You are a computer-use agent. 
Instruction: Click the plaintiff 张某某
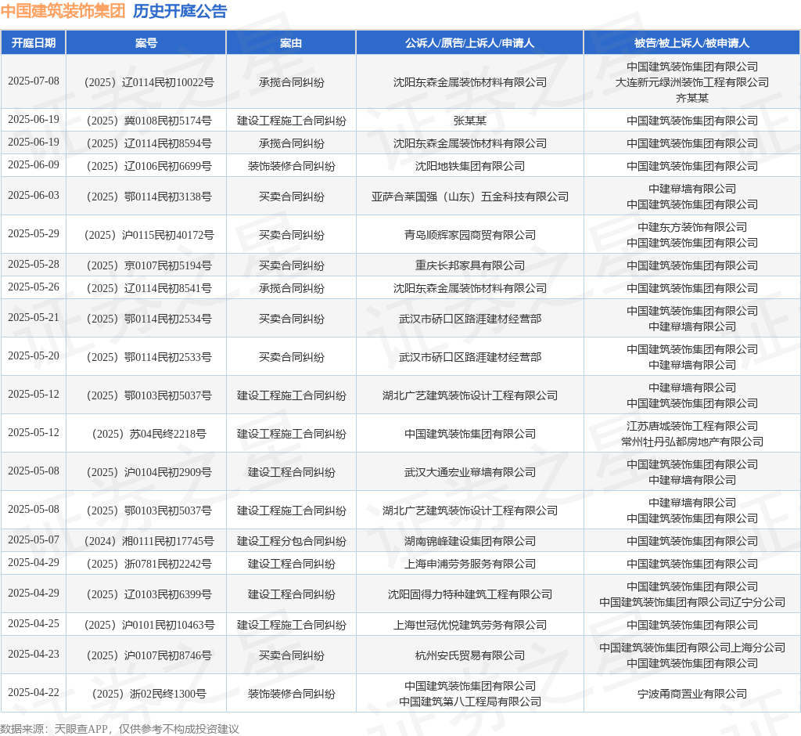point(470,121)
